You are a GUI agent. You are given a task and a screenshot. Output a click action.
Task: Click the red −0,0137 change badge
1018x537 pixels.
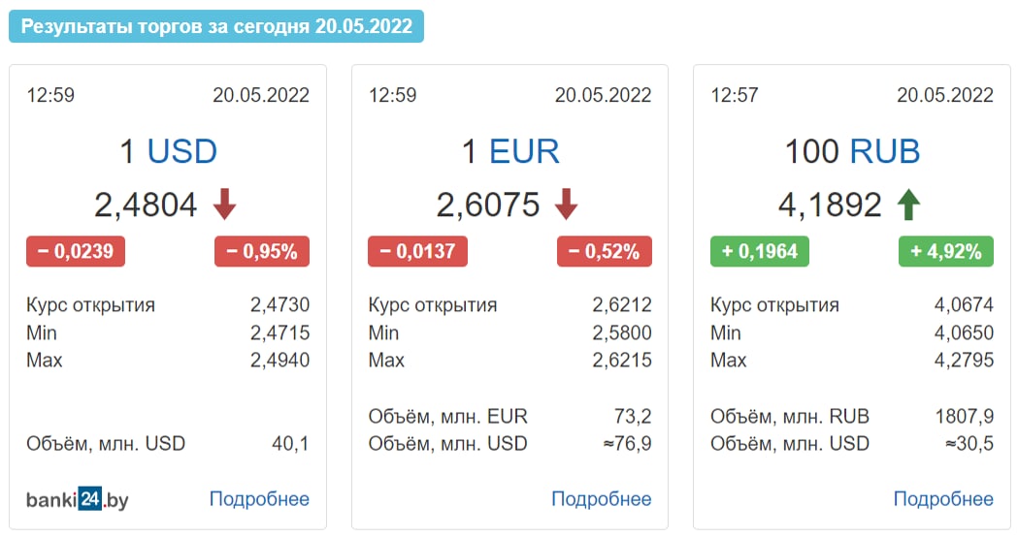click(x=417, y=252)
